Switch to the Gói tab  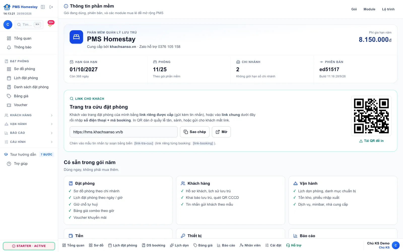click(x=354, y=9)
